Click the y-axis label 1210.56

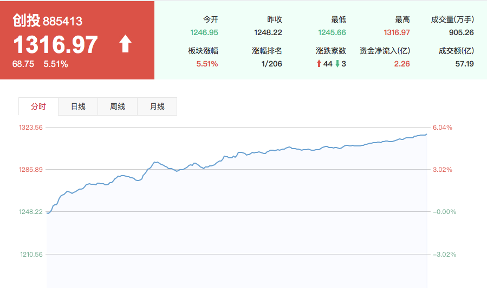[31, 254]
